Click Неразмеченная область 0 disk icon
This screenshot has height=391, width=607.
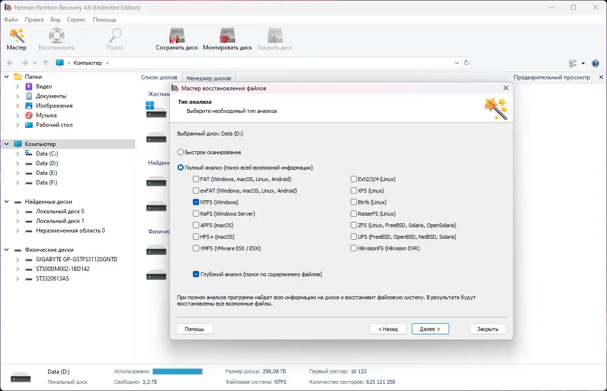pyautogui.click(x=29, y=231)
